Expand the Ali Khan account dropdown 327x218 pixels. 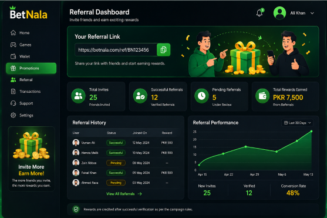[x=312, y=13]
